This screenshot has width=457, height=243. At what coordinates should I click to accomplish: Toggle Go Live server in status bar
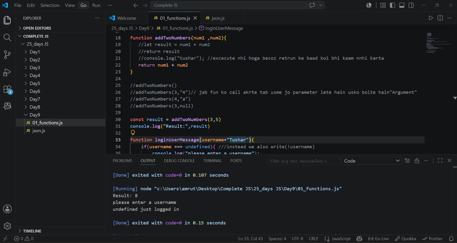[x=379, y=239]
